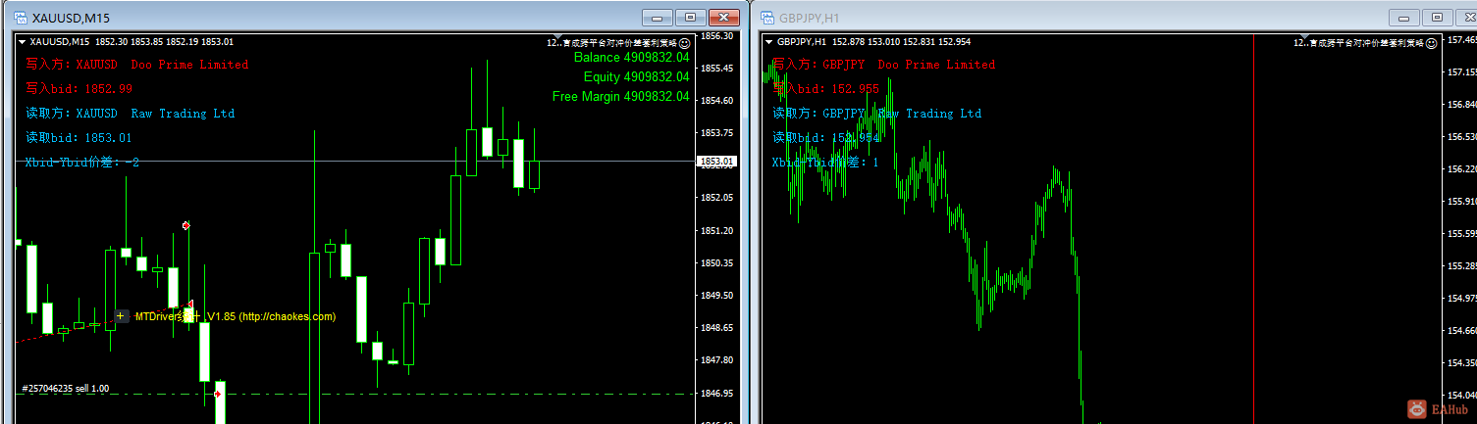Click the GBPJPY chart window's title-bar icon
This screenshot has height=424, width=1477.
pyautogui.click(x=766, y=18)
